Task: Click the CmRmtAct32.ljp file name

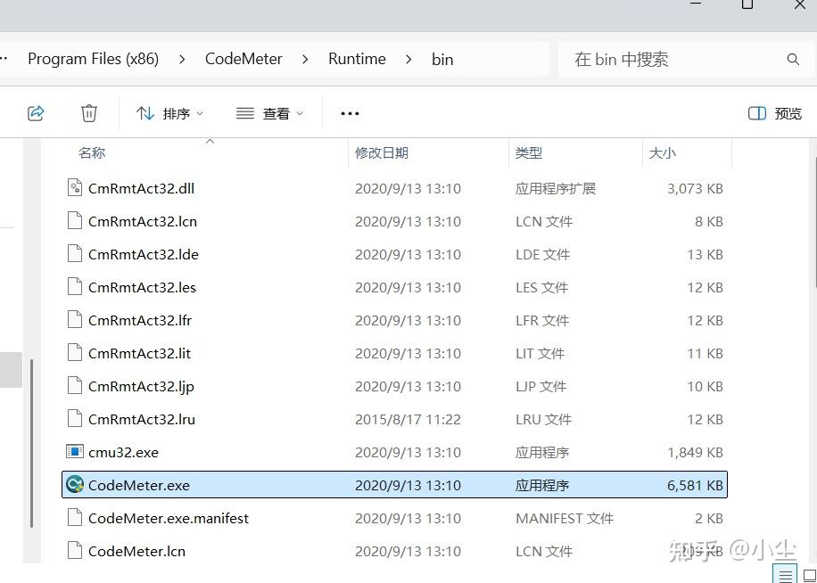Action: click(141, 386)
